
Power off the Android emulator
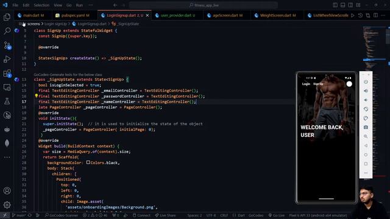pos(366,82)
